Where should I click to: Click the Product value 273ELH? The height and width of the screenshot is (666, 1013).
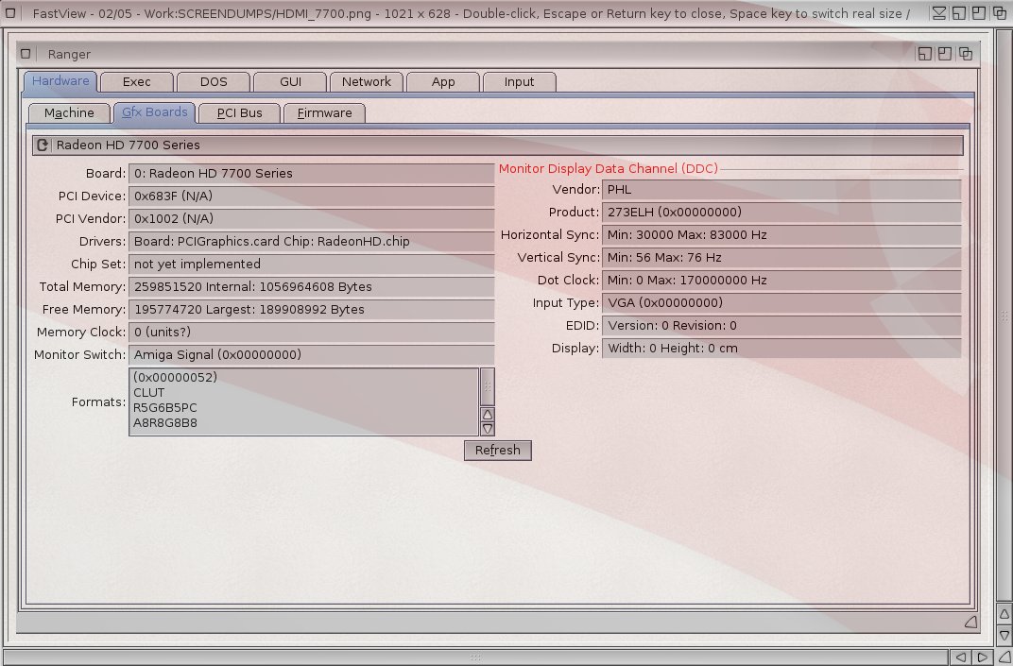coord(781,213)
